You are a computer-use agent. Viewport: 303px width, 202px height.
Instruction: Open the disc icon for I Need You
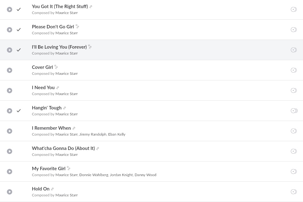pos(294,90)
